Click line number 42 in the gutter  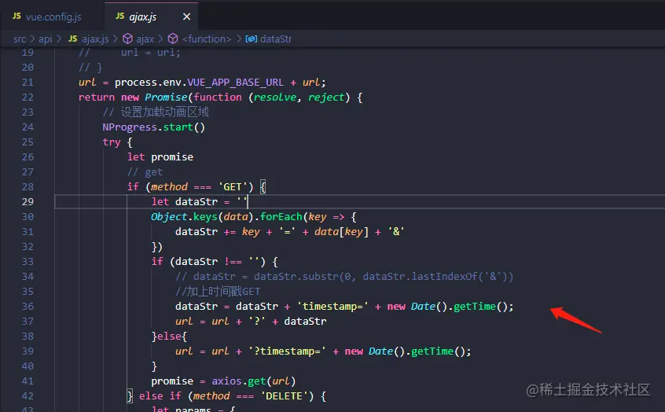coord(28,395)
